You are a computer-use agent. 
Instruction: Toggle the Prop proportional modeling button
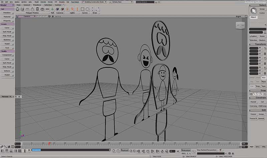258,86
